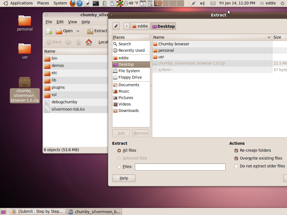Select the personal folder on desktop
The width and height of the screenshot is (287, 215).
pos(25,24)
